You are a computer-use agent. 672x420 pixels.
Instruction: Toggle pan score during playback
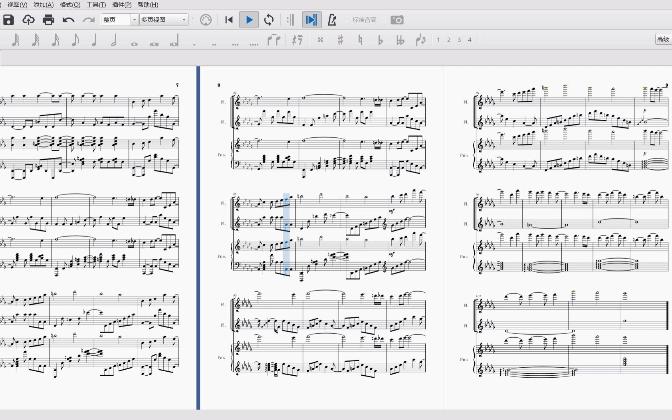[311, 20]
